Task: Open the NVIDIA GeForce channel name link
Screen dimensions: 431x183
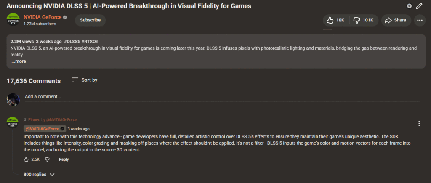Action: tap(42, 17)
